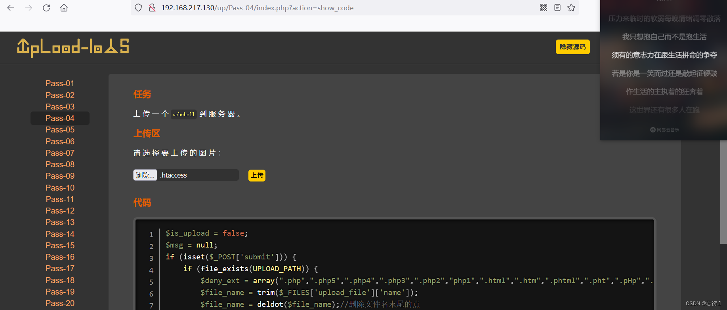This screenshot has width=727, height=310.
Task: Open the Pass-09 level
Action: point(60,176)
